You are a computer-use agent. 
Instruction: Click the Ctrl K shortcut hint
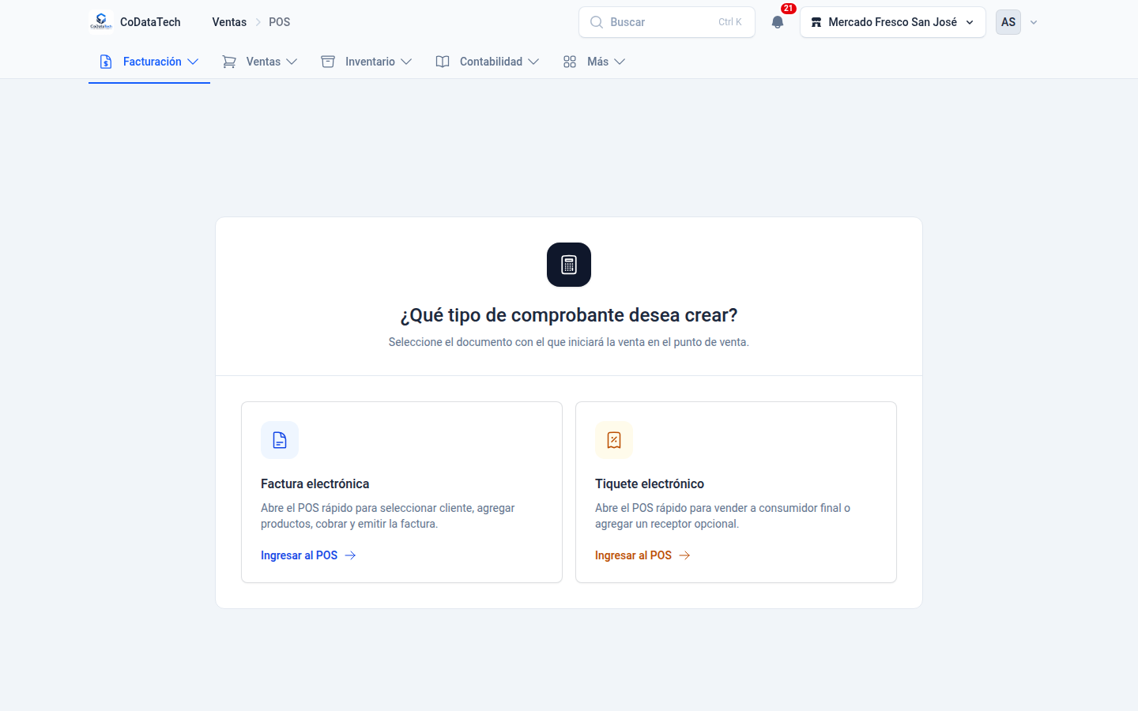(730, 22)
